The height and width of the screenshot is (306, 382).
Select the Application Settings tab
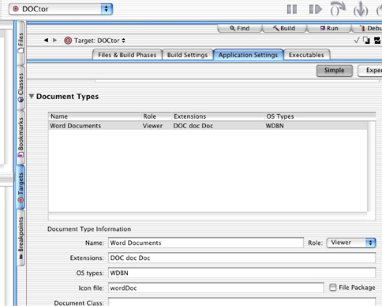[x=248, y=55]
